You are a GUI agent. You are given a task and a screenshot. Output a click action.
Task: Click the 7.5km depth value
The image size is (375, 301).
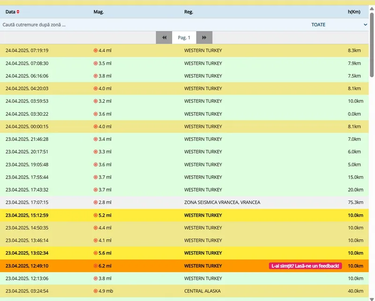pos(354,76)
